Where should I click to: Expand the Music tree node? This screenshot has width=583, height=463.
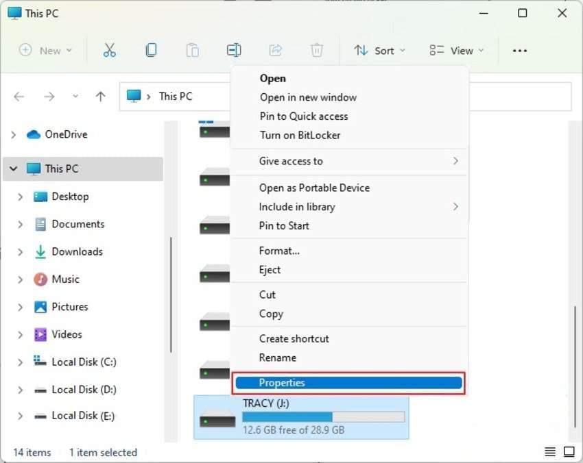pyautogui.click(x=20, y=279)
